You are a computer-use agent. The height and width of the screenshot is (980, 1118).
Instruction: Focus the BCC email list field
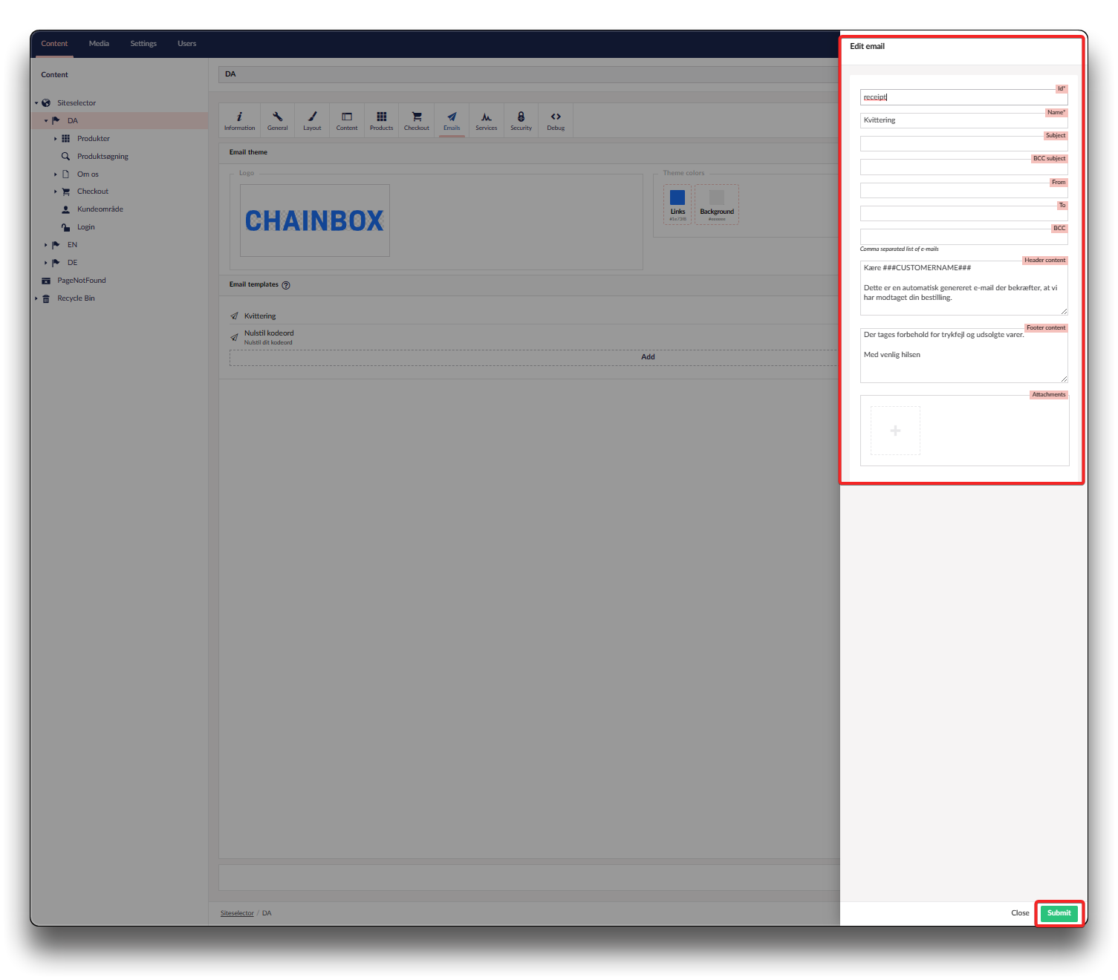click(963, 237)
